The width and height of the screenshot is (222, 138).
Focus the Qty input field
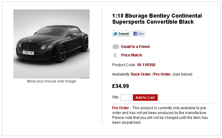[126, 98]
